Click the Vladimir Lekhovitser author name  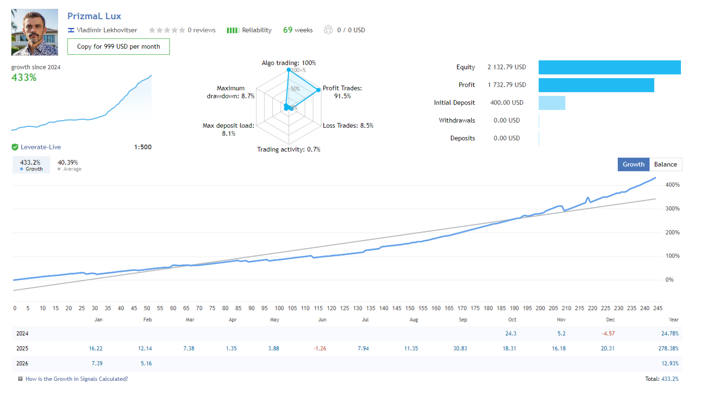pos(107,29)
